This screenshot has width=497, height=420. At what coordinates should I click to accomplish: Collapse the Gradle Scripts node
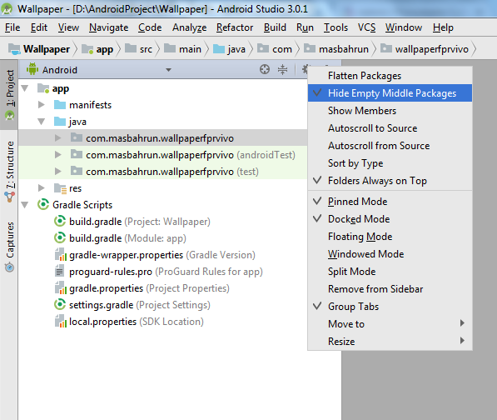point(25,205)
